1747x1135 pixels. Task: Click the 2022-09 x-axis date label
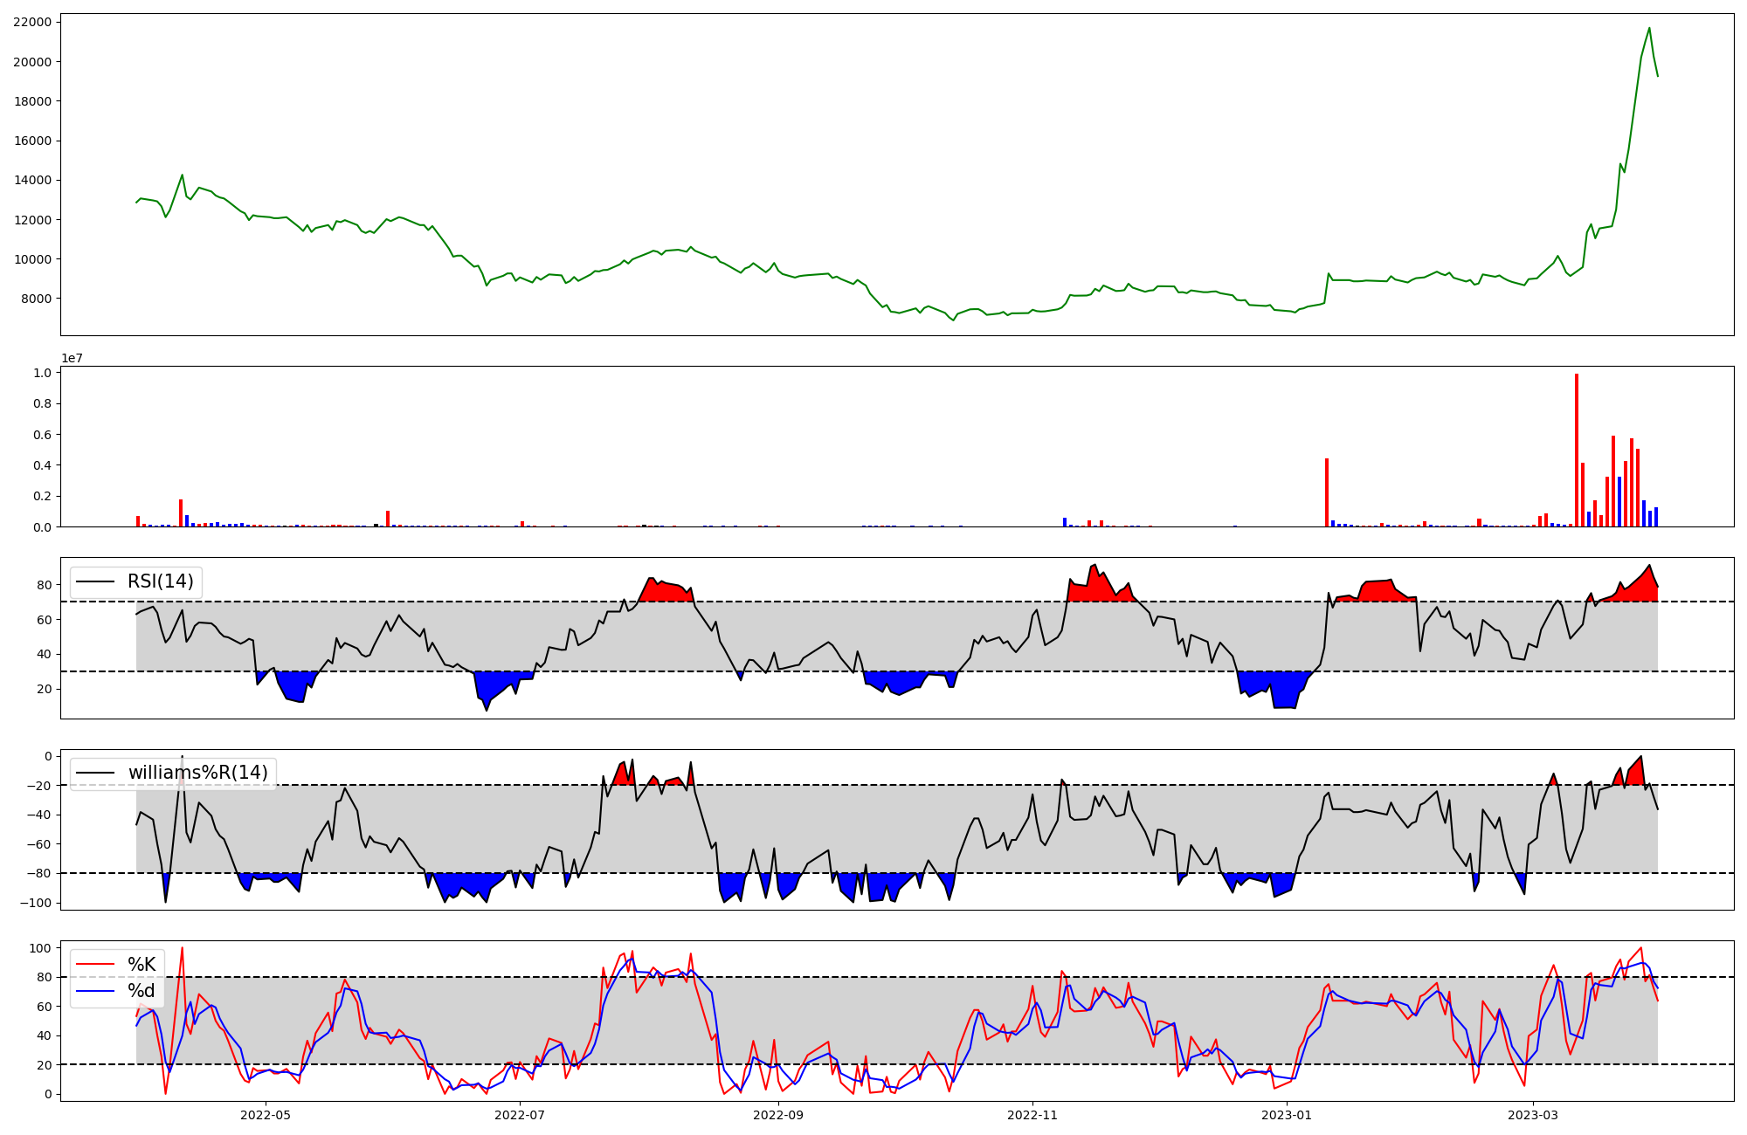pos(777,1115)
